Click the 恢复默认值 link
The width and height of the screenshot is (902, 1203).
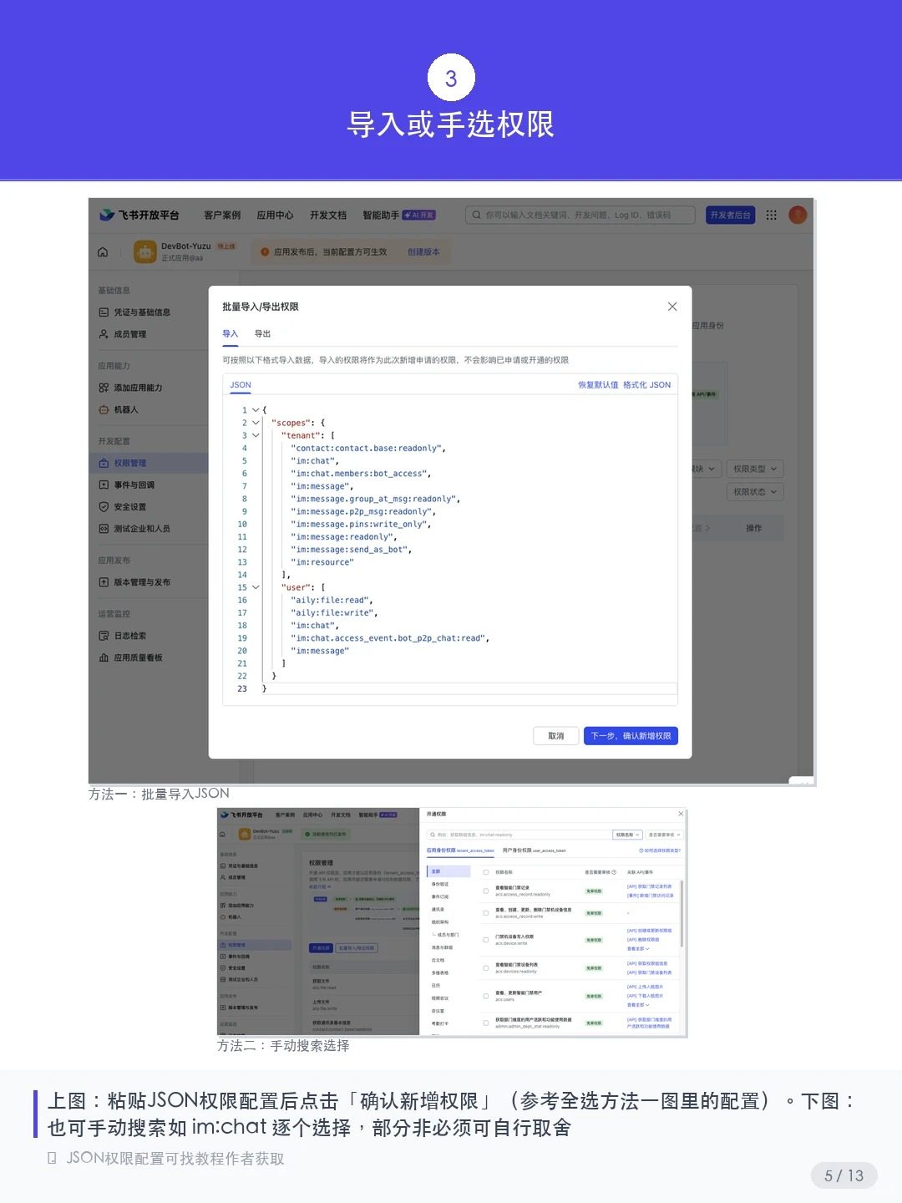tap(598, 385)
